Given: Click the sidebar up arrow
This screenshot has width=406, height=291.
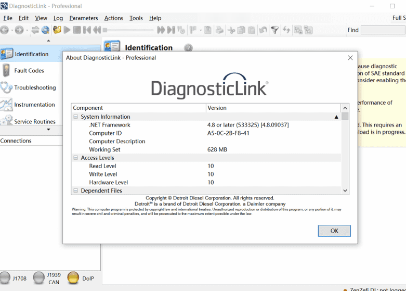Looking at the screenshot, I should click(x=48, y=41).
